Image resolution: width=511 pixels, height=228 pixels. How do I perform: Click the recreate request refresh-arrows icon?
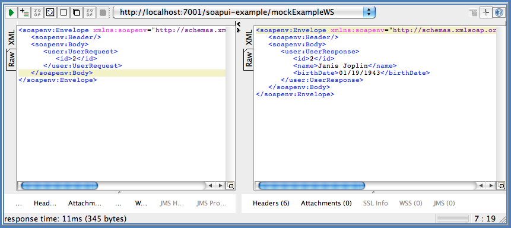50,12
